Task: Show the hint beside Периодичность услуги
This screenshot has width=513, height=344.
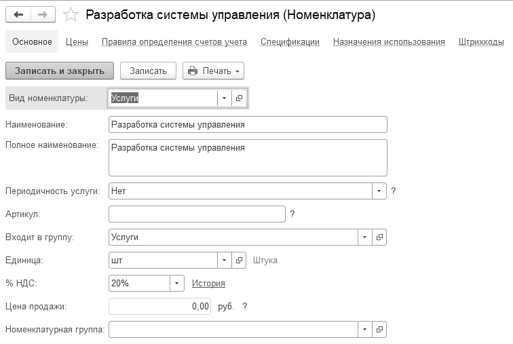Action: pos(394,191)
